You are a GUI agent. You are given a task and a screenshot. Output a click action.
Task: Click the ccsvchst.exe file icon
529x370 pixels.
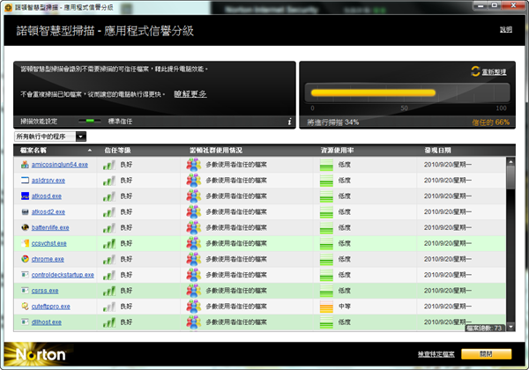click(x=25, y=243)
